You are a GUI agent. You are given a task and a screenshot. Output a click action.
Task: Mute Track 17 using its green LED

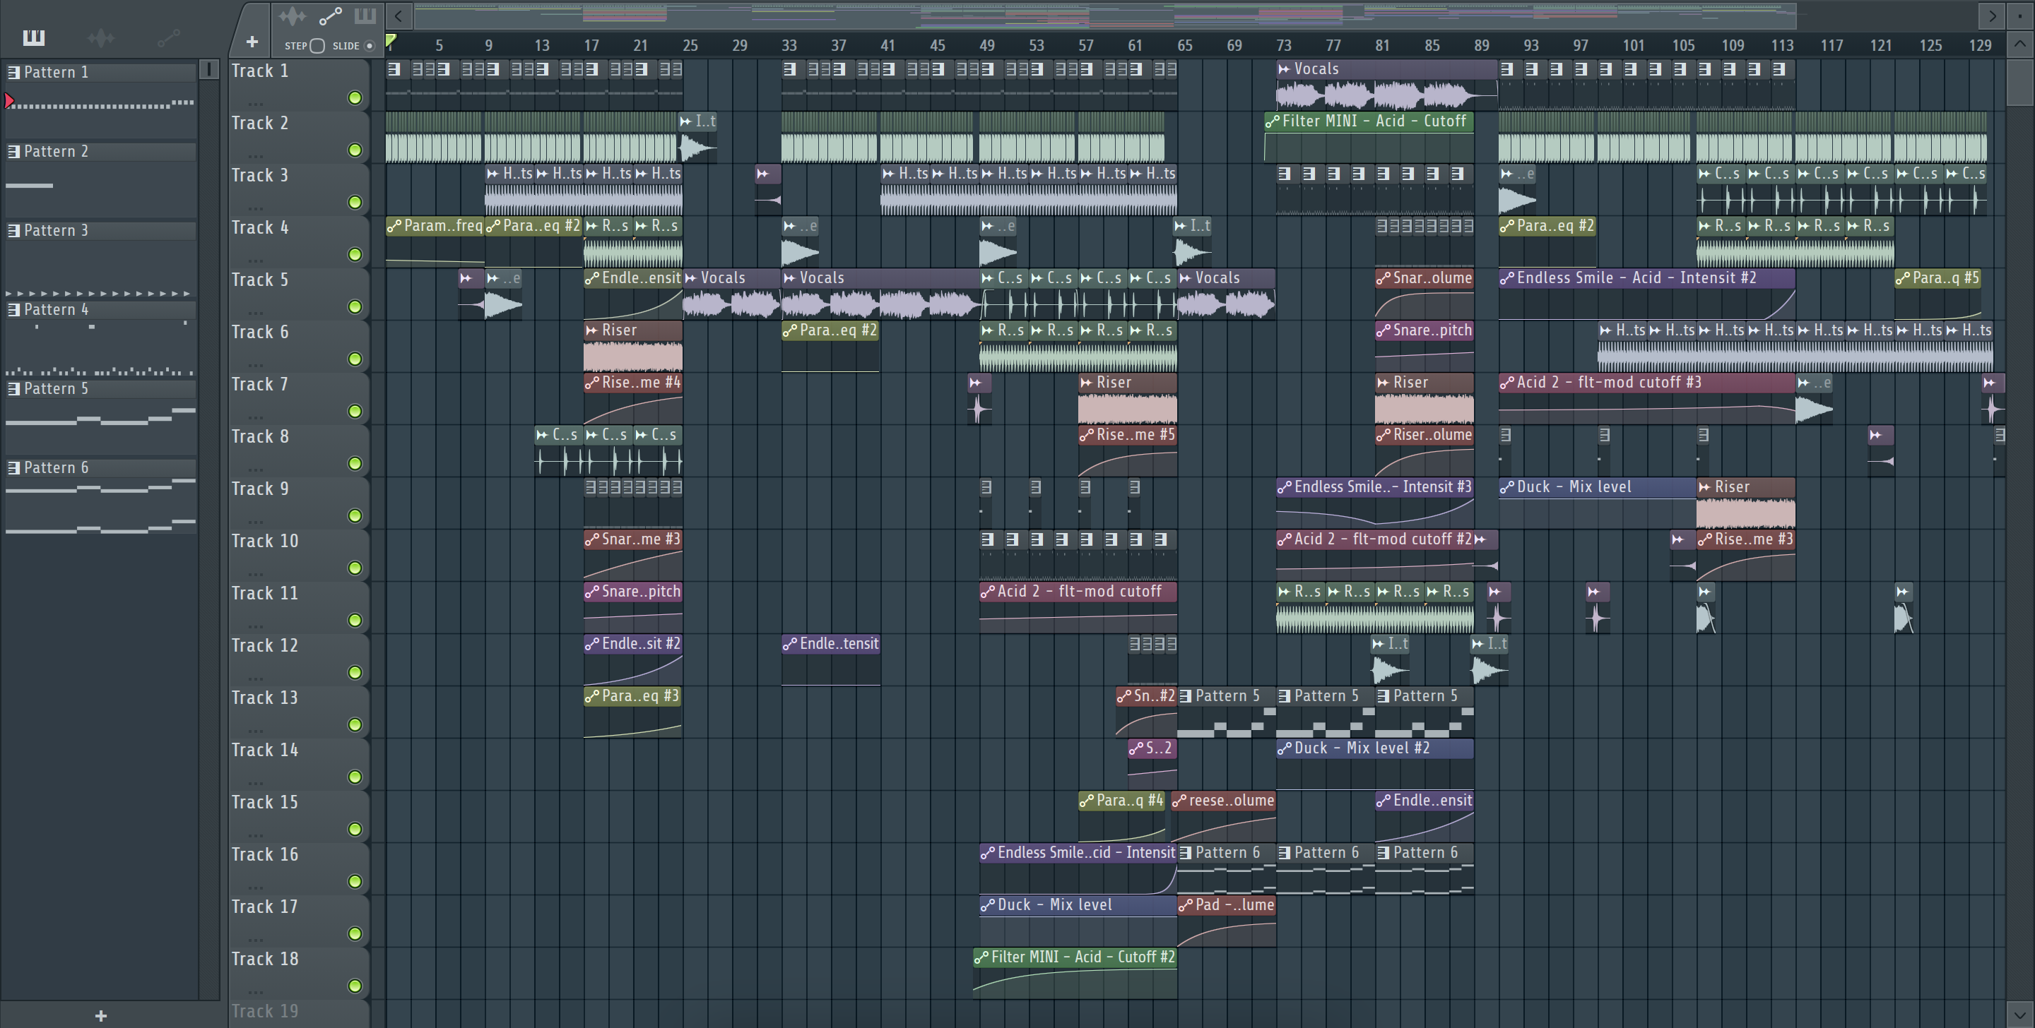(355, 934)
